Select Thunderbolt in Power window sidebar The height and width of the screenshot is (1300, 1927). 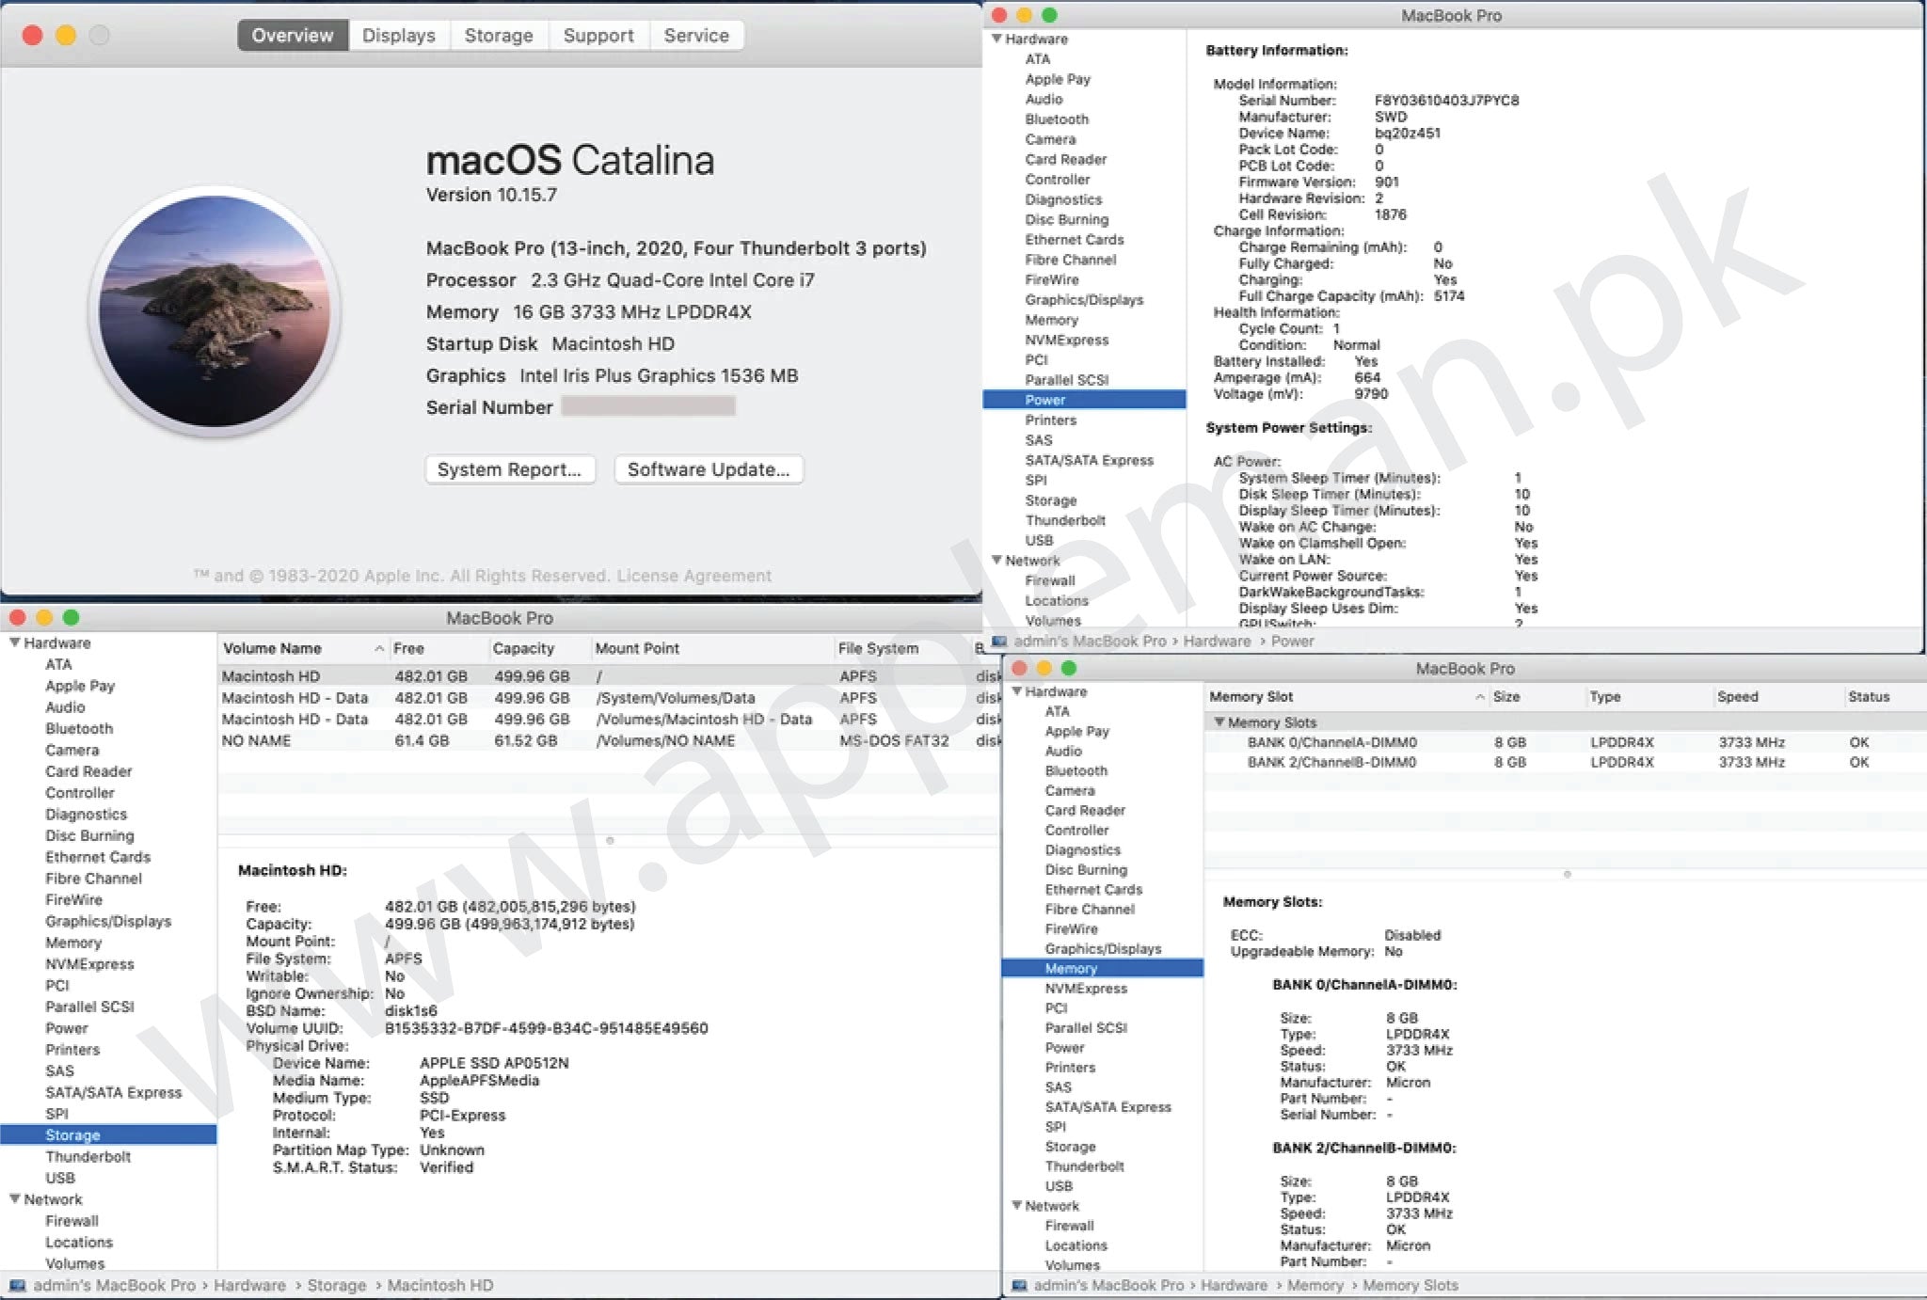pos(1065,520)
